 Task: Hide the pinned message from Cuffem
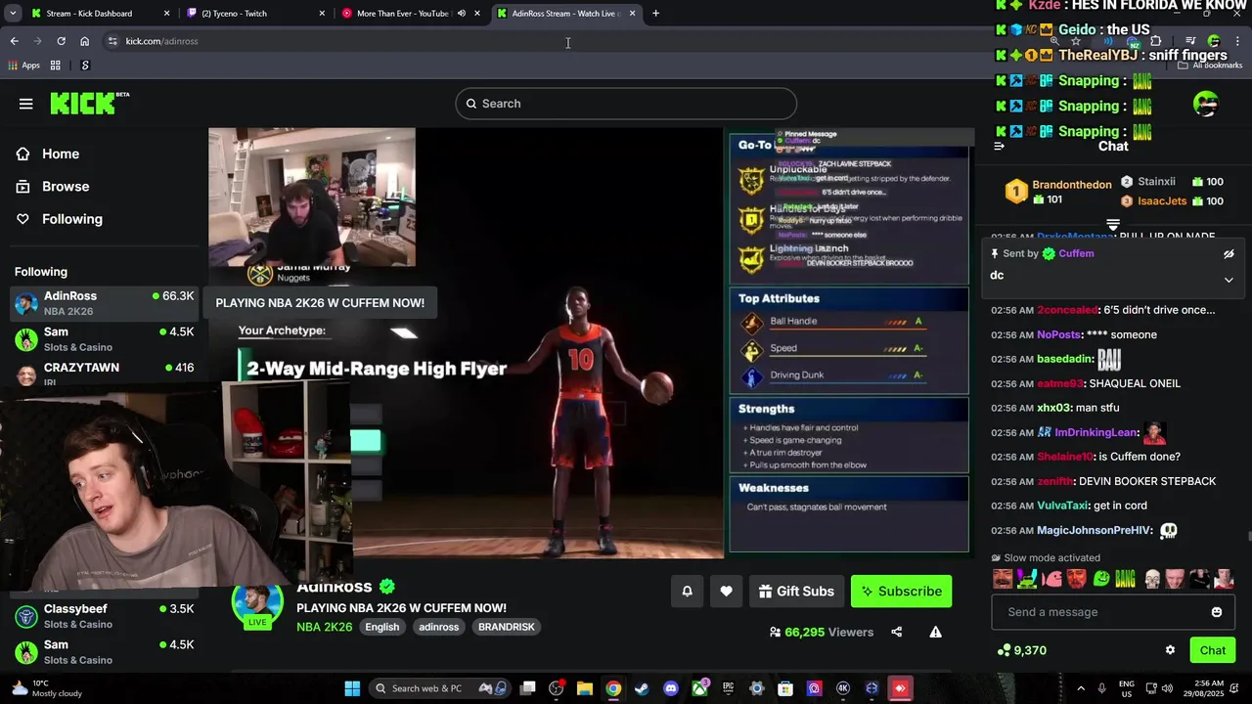tap(1229, 254)
